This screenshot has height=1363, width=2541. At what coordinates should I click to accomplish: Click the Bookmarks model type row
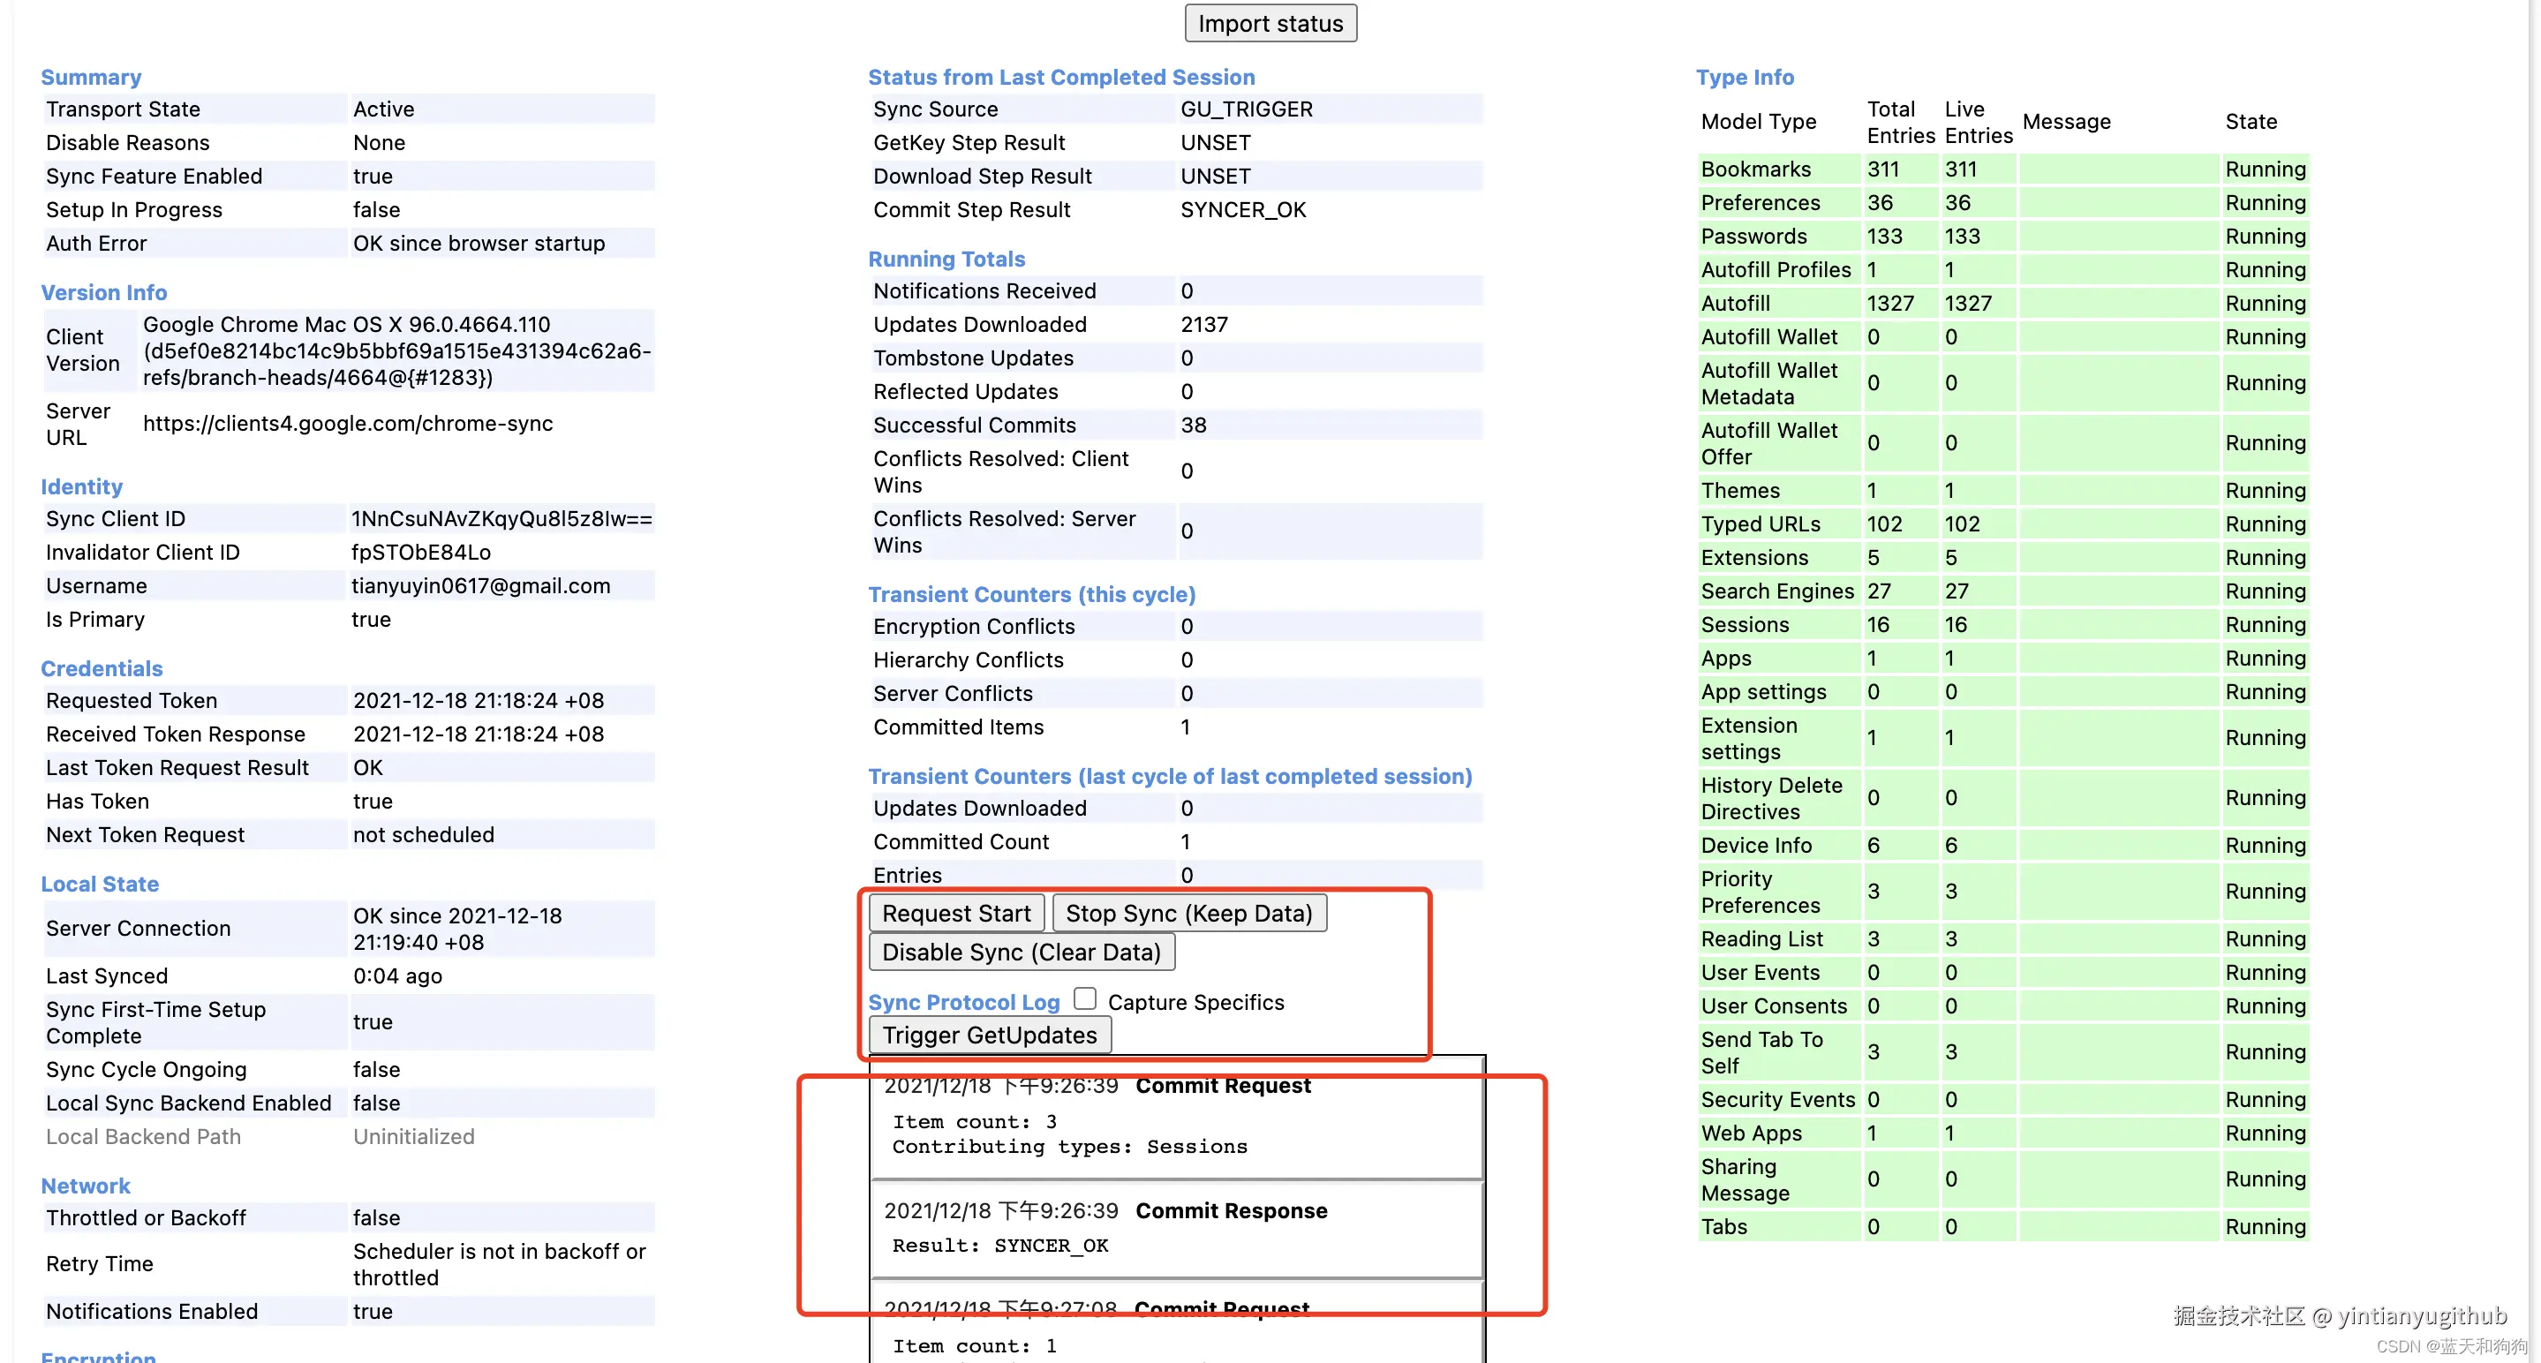1755,169
